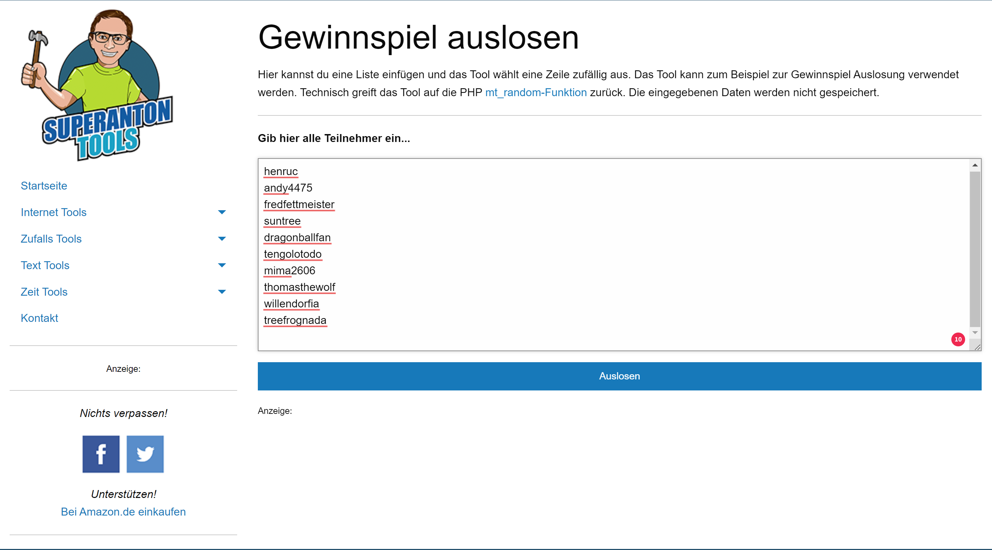Open Bei Amazon.de einkaufen link
This screenshot has width=992, height=550.
click(123, 511)
